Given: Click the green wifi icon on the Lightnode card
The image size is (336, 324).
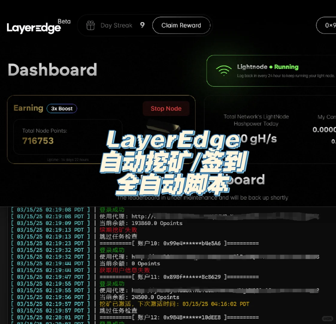Looking at the screenshot, I should (223, 71).
